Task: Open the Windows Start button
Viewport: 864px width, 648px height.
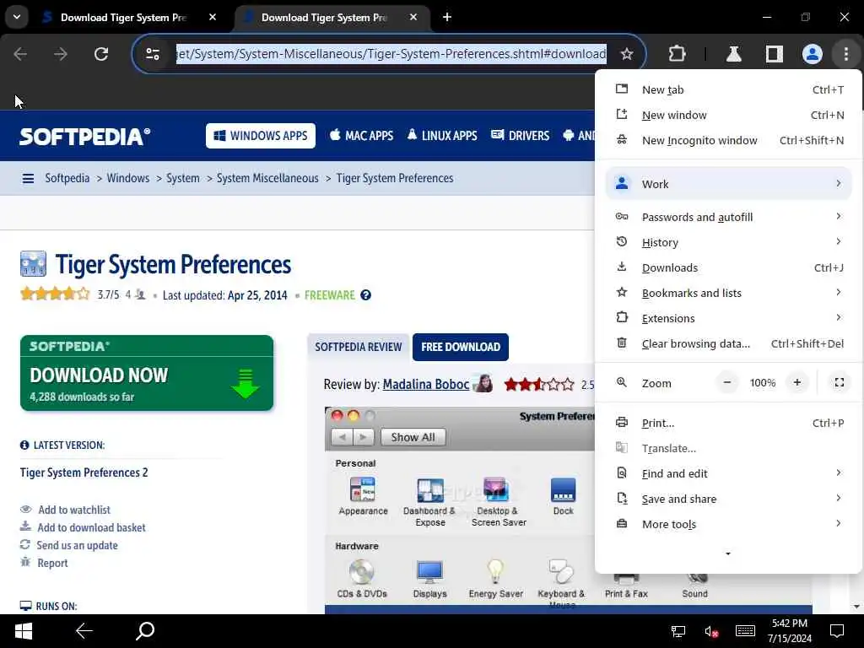Action: click(x=24, y=631)
